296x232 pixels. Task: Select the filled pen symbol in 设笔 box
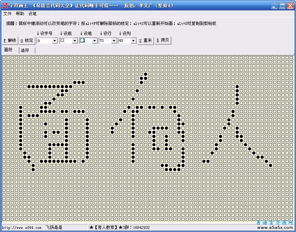(82, 40)
